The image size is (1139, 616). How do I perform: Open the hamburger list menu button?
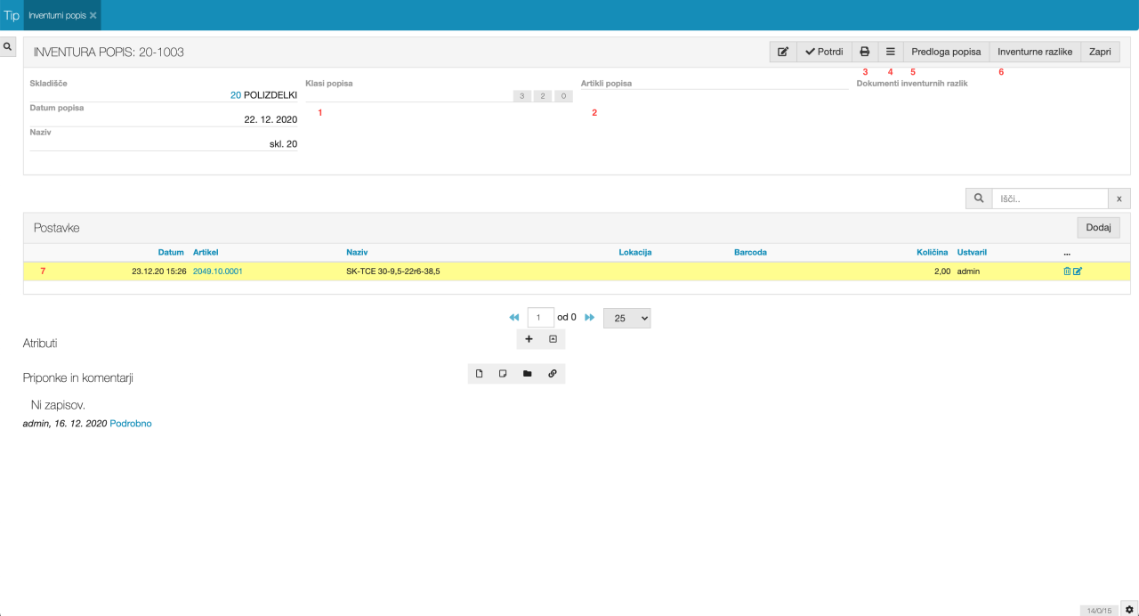[x=891, y=52]
